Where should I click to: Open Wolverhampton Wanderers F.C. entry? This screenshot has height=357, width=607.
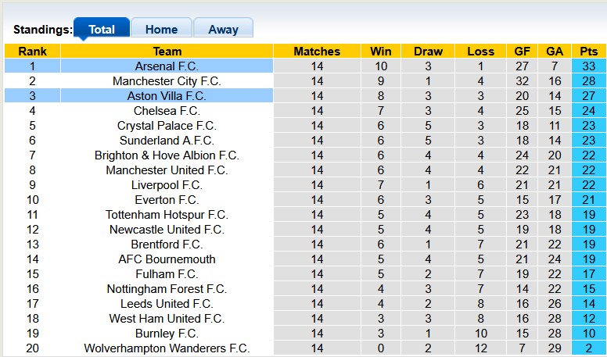tap(167, 348)
